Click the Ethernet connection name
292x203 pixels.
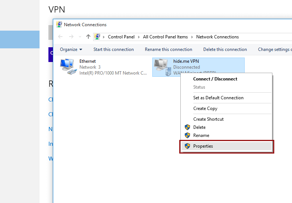(88, 61)
